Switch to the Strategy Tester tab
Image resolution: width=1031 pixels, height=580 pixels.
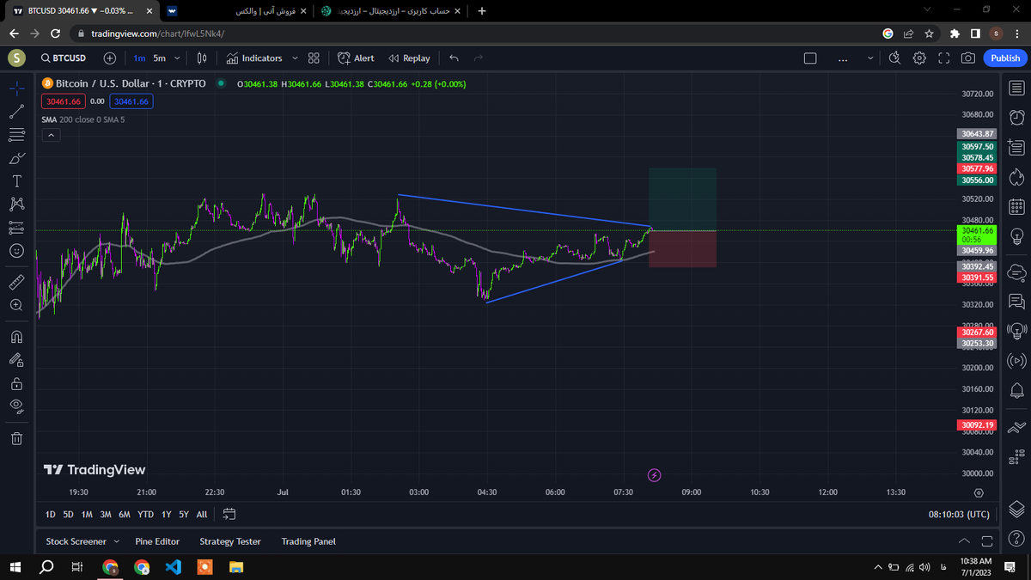[229, 541]
